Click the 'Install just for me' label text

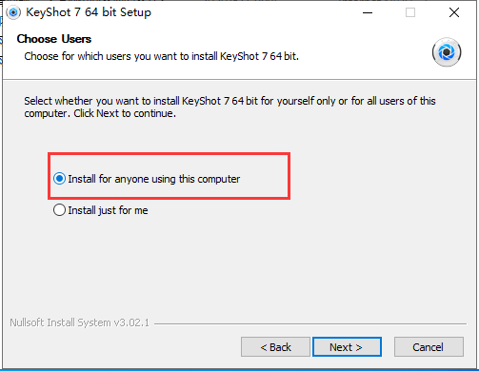(108, 210)
